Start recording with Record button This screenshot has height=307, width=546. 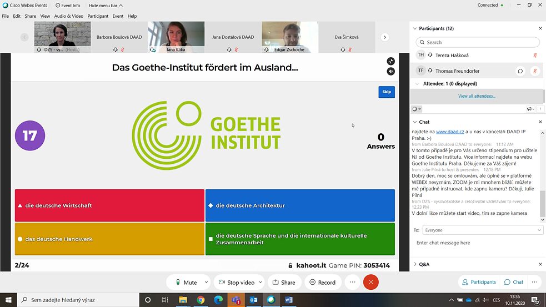pos(323,282)
